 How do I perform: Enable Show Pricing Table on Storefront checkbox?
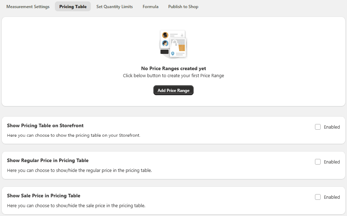(318, 127)
